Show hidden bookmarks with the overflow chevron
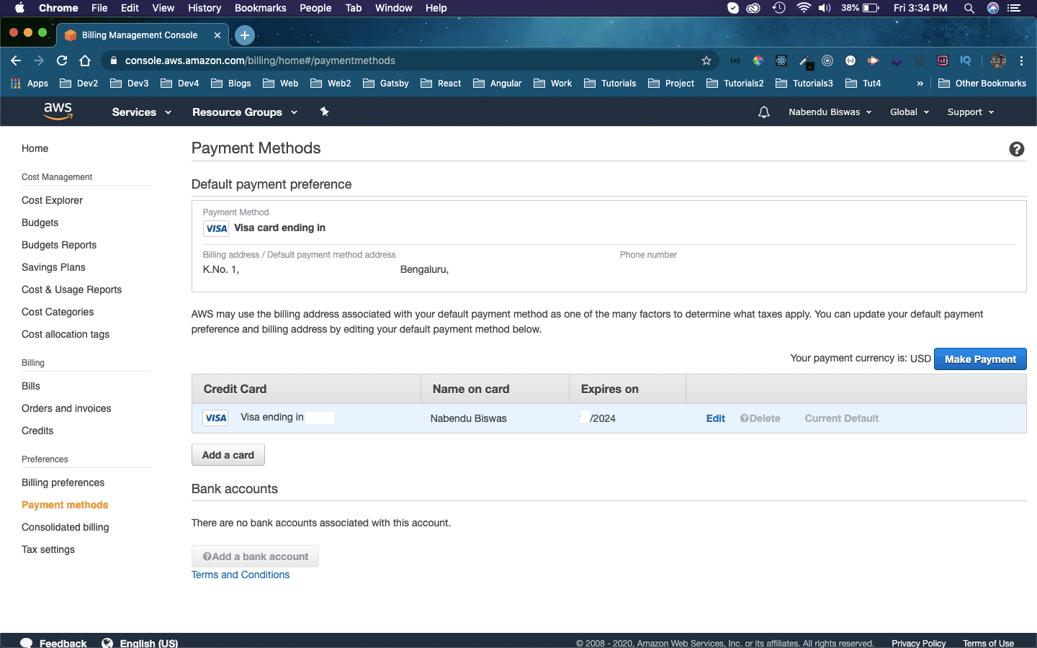1037x648 pixels. point(920,84)
